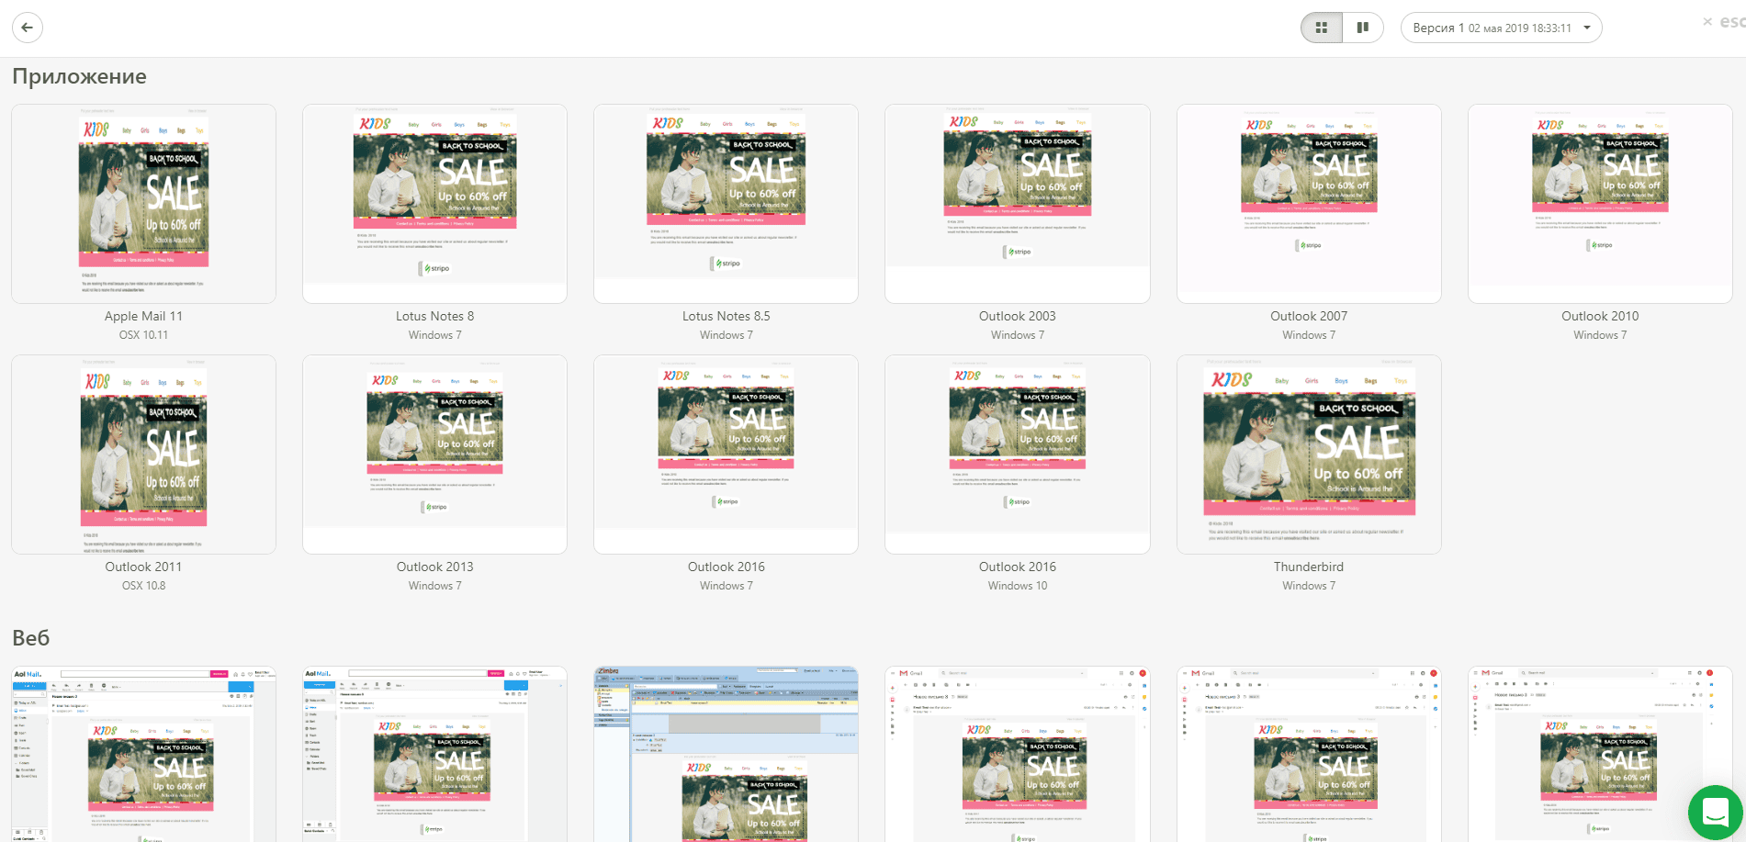1746x842 pixels.
Task: Click the back arrow icon
Action: pos(28,28)
